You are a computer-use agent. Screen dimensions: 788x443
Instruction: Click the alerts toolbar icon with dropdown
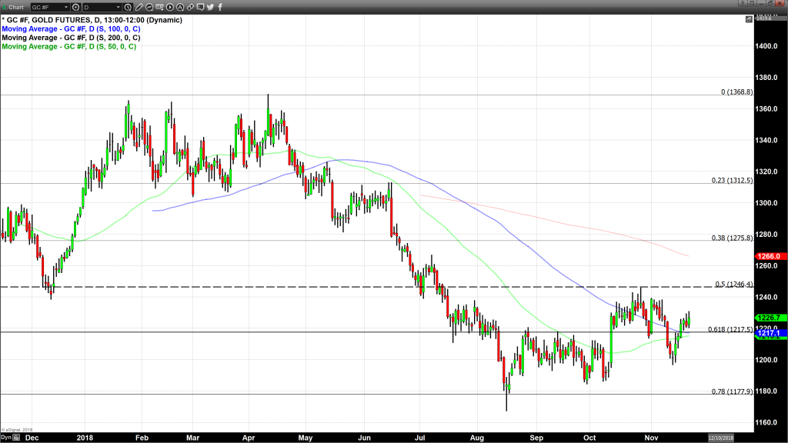159,7
